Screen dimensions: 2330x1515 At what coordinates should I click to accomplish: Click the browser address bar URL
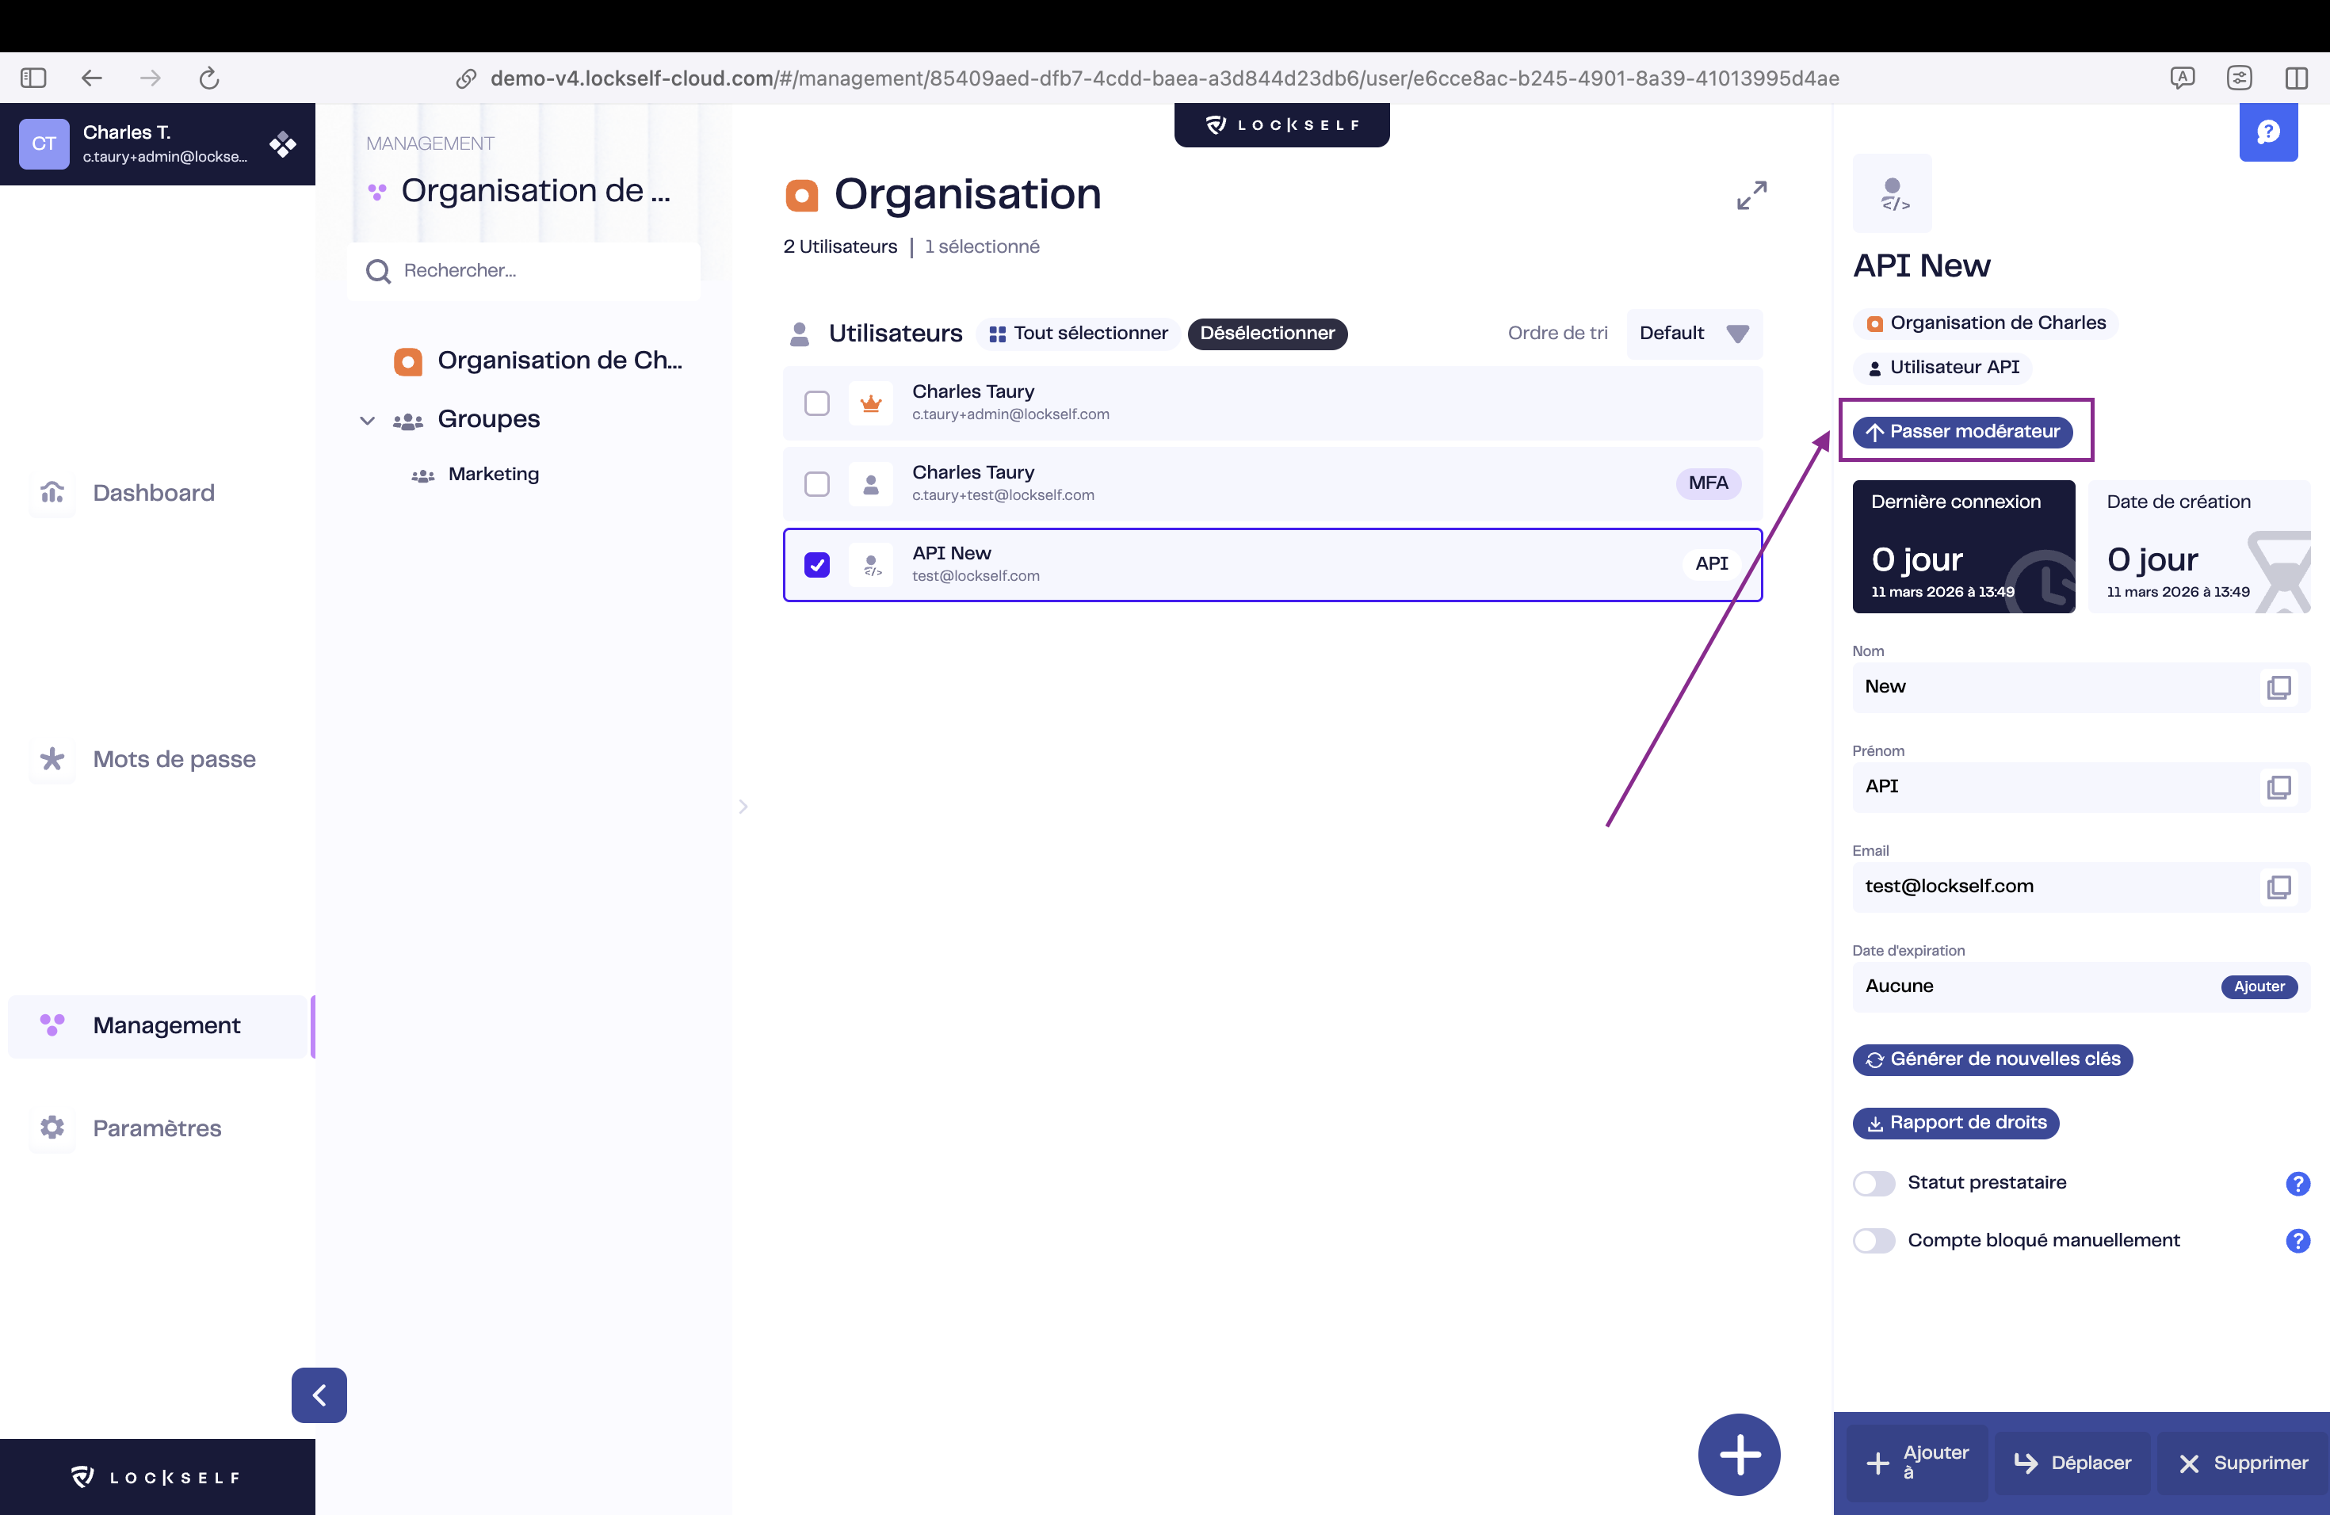[1164, 78]
